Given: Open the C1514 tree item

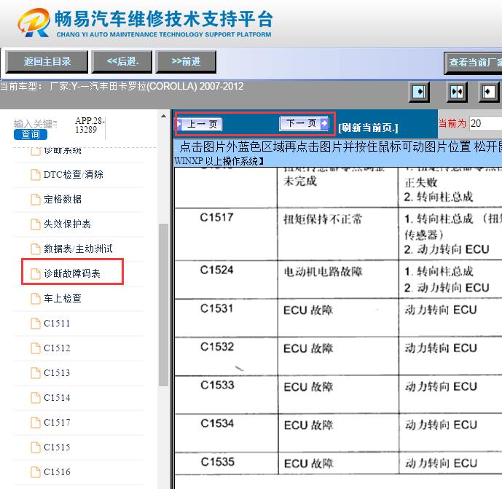Looking at the screenshot, I should coord(57,397).
